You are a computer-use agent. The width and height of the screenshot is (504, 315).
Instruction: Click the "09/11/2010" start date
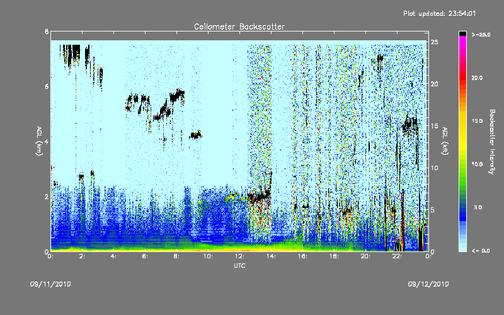click(x=50, y=284)
